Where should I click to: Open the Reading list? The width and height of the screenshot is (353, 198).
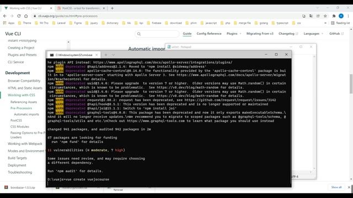pyautogui.click(x=340, y=23)
